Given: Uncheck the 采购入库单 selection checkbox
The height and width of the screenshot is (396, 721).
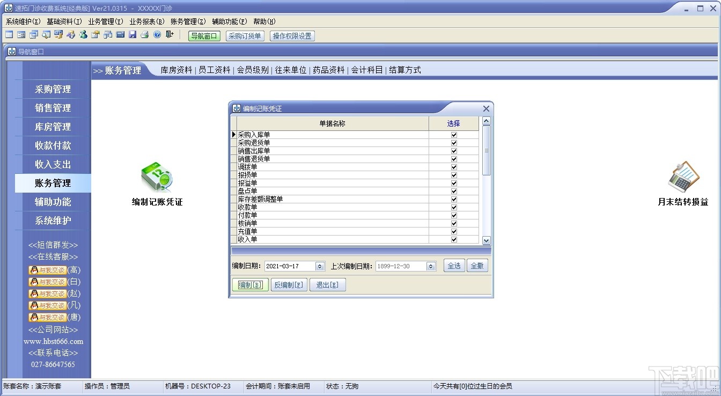Looking at the screenshot, I should tap(453, 135).
